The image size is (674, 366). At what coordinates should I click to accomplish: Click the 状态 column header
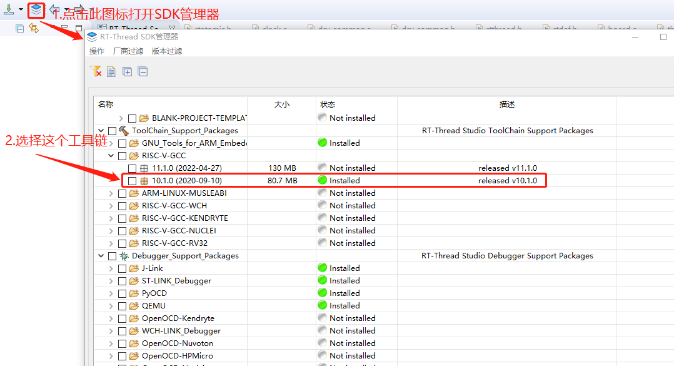tap(328, 104)
